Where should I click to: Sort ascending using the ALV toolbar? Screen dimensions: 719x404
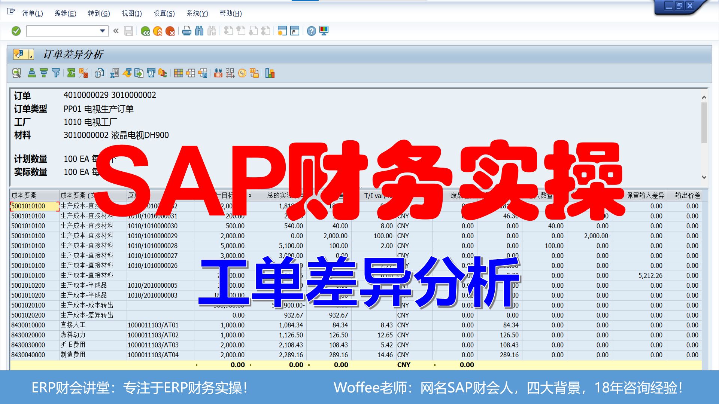tap(32, 73)
